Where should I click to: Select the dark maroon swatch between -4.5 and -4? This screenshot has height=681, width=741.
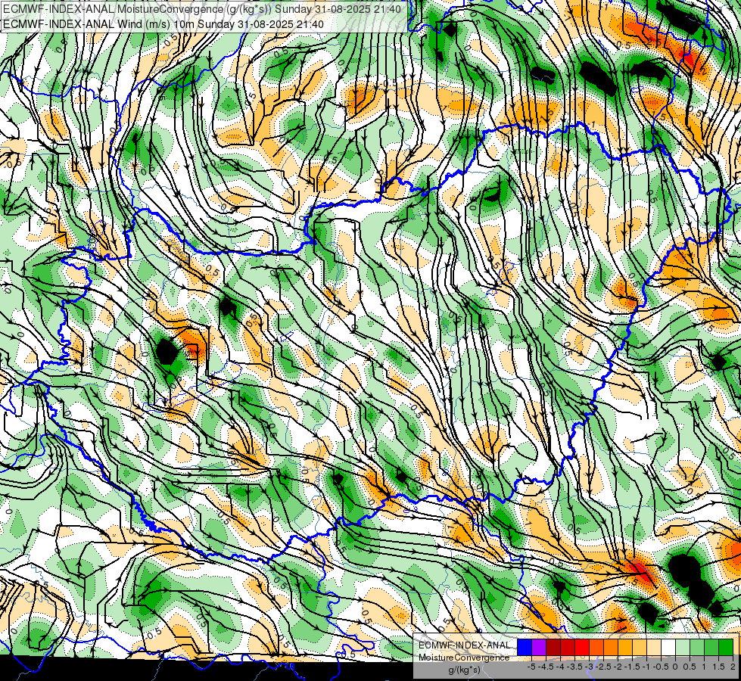(x=553, y=647)
